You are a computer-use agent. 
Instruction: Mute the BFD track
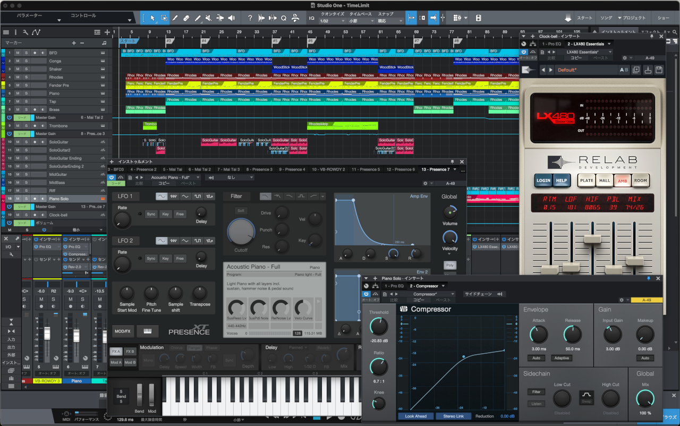coord(18,53)
